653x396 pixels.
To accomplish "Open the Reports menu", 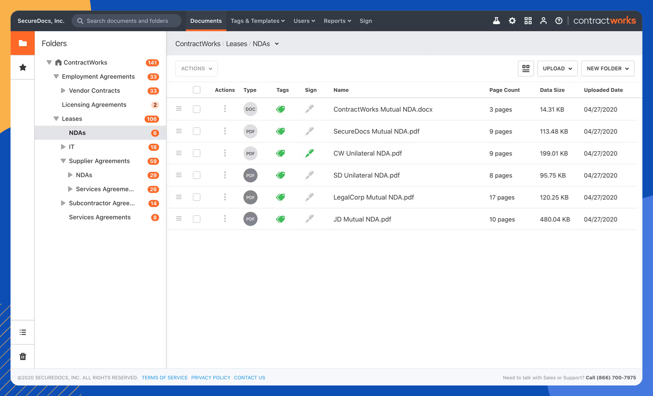I will click(337, 21).
